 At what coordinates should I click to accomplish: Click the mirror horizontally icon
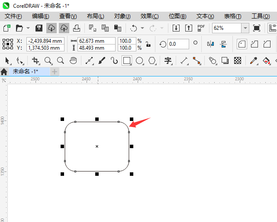tap(211, 44)
